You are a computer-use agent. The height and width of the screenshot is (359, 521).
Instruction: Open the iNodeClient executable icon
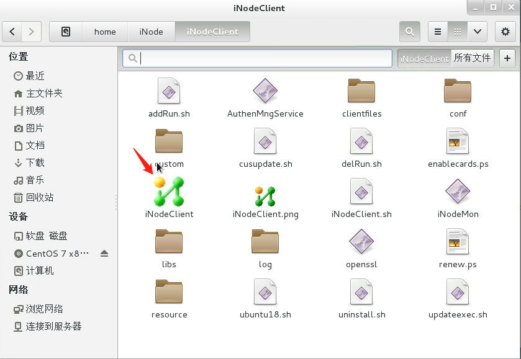(x=169, y=192)
